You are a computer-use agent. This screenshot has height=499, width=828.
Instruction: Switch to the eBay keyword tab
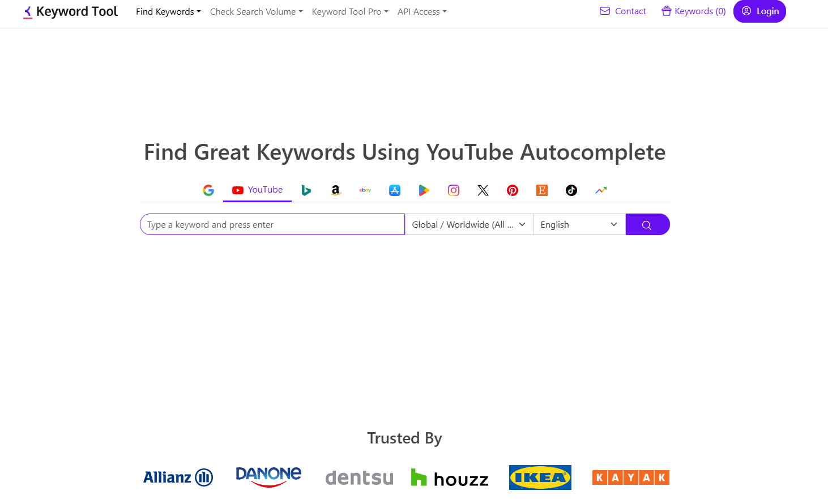pyautogui.click(x=365, y=190)
